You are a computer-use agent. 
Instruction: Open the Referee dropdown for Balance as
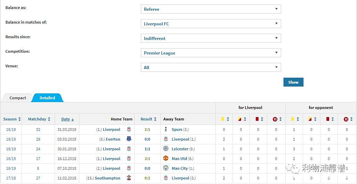click(211, 9)
